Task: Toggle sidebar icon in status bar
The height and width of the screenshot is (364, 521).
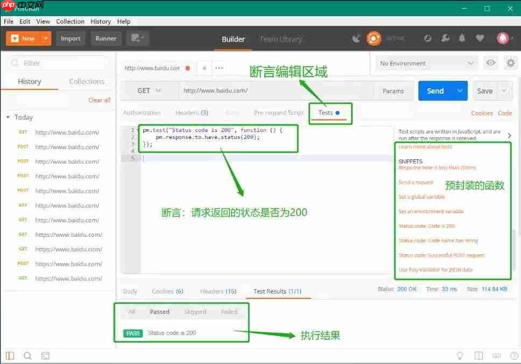Action: tap(10, 356)
